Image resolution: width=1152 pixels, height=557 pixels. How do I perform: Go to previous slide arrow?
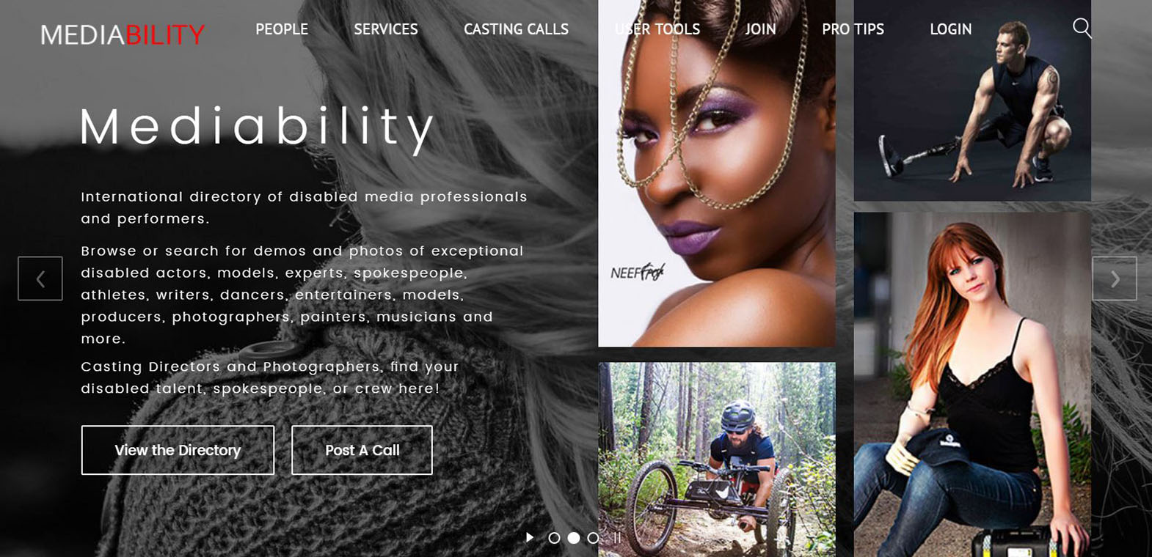[x=40, y=278]
